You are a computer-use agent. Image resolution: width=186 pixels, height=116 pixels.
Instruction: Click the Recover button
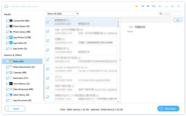(x=168, y=109)
